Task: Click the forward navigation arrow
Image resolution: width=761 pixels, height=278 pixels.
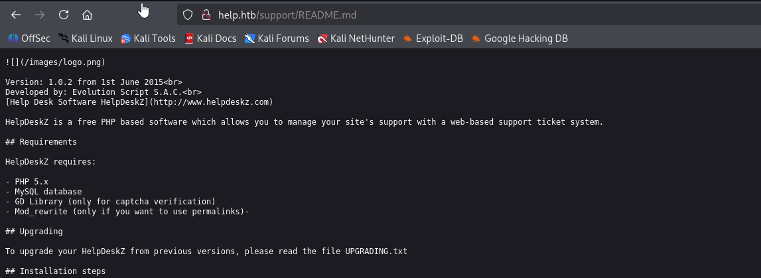Action: click(40, 15)
